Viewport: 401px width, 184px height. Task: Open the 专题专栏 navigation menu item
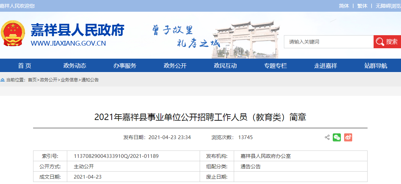pos(276,66)
